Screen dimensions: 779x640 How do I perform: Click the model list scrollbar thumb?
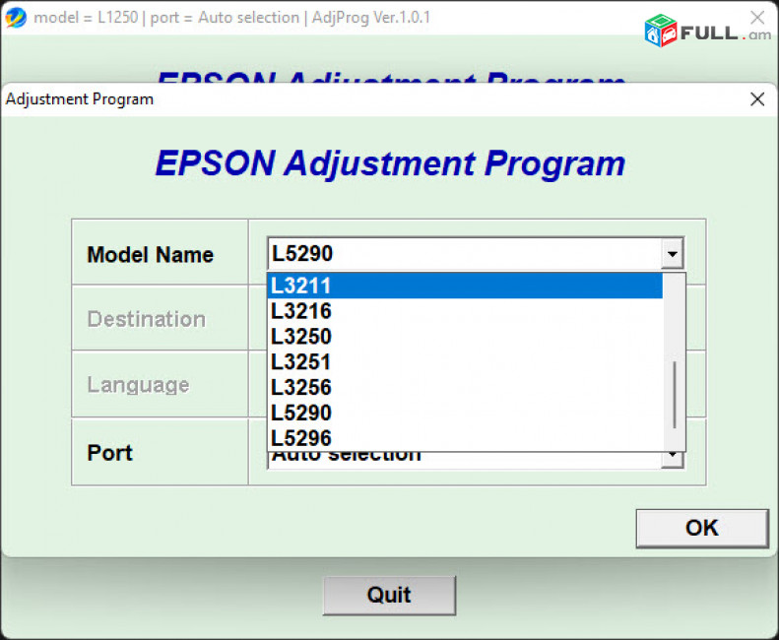tap(675, 395)
